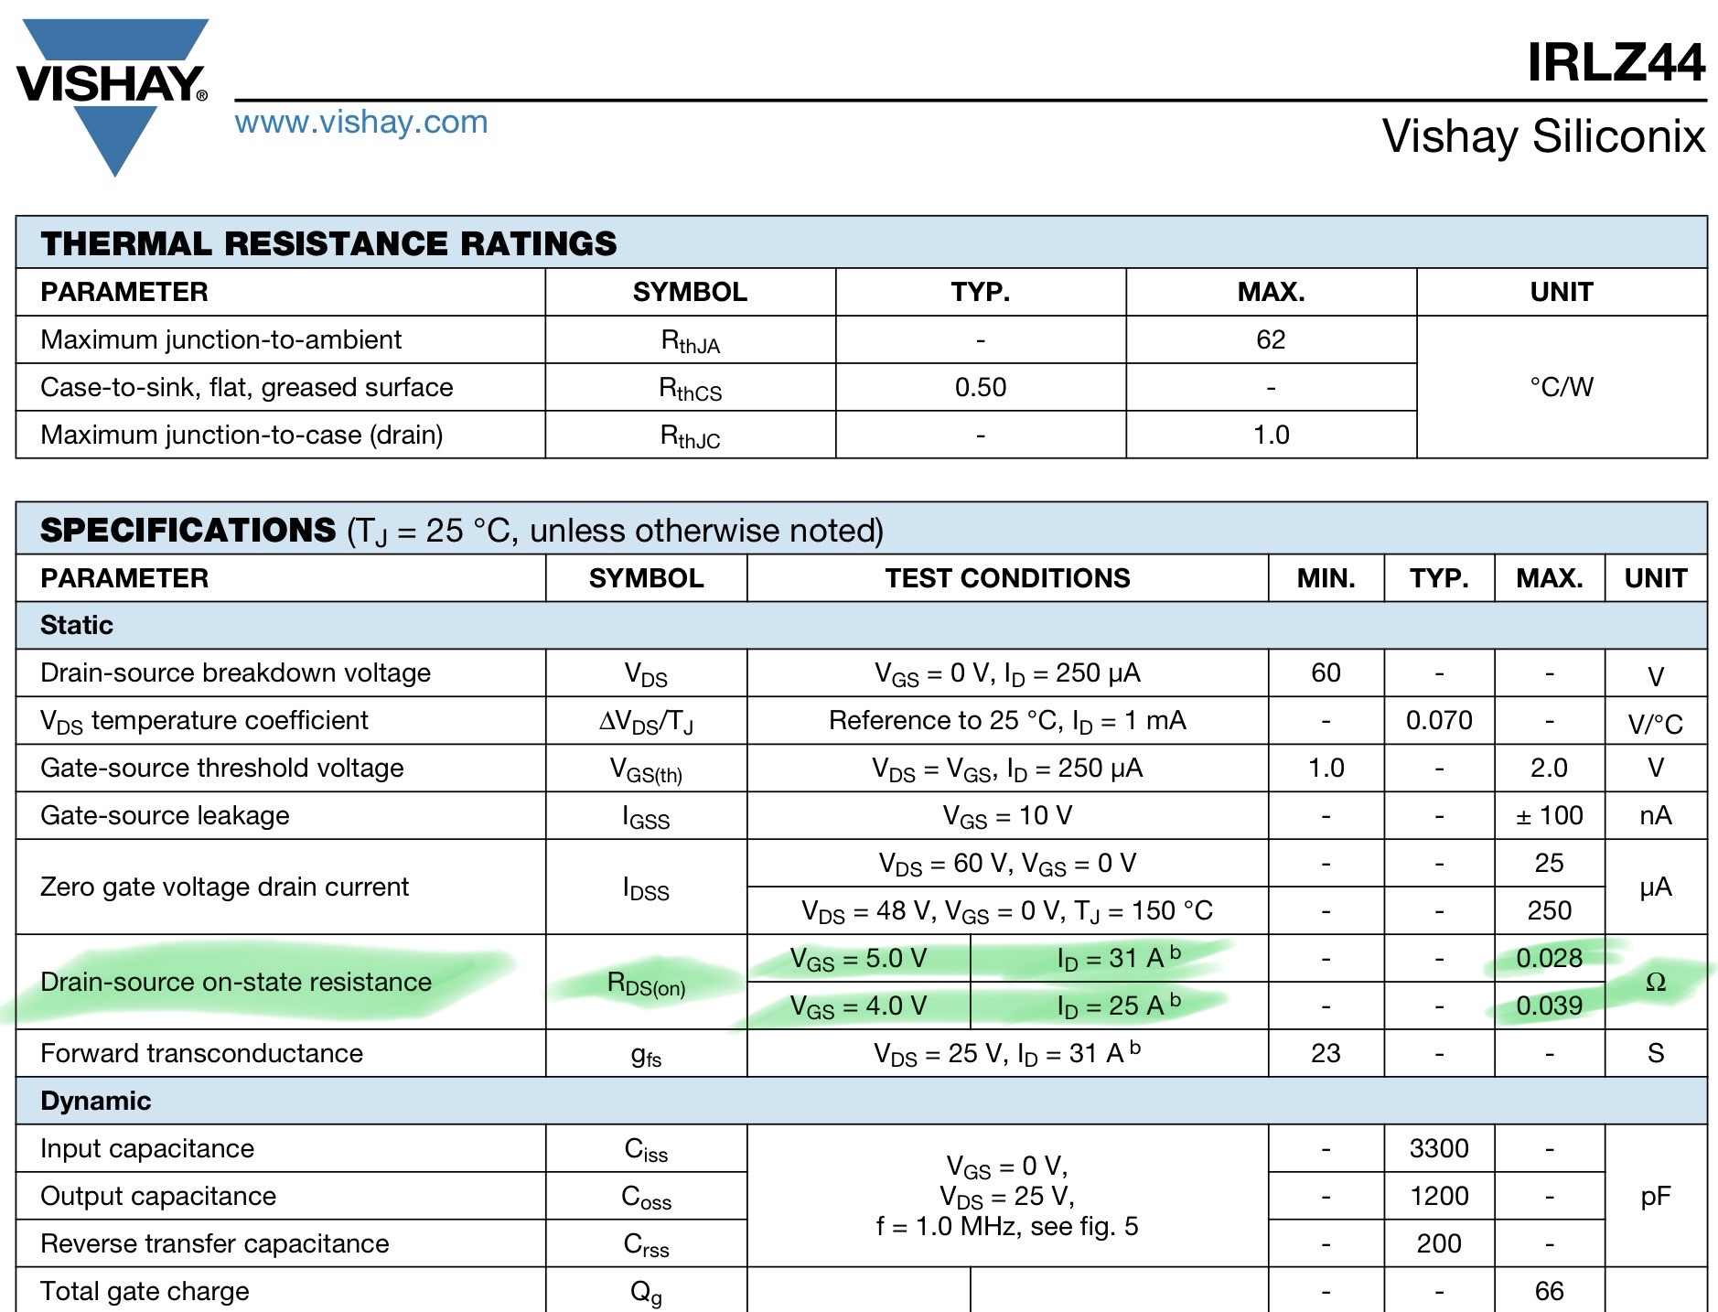Click Maximum junction-to-ambient parameter row
1718x1312 pixels.
point(220,339)
